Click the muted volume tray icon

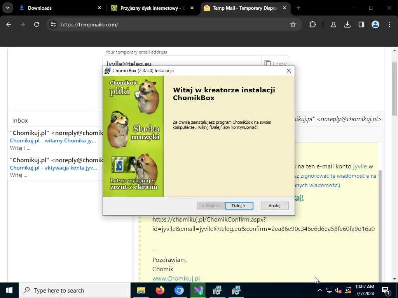click(338, 290)
